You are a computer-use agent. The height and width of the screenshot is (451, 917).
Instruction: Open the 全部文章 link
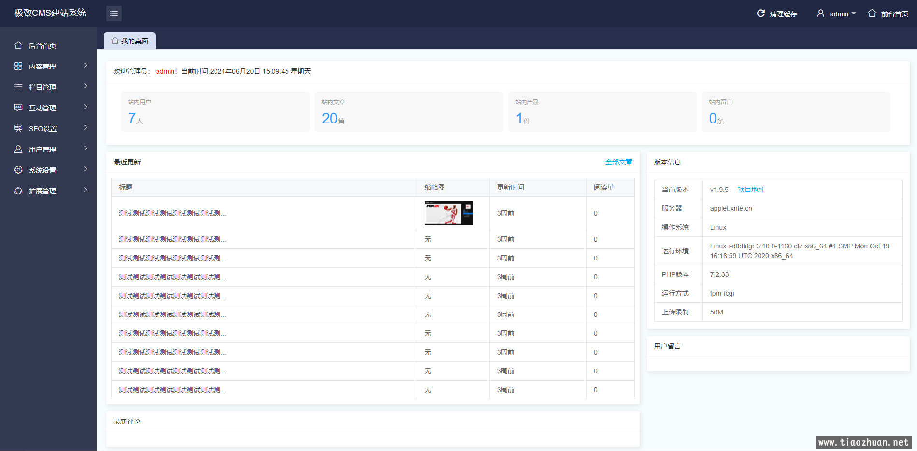click(x=619, y=162)
